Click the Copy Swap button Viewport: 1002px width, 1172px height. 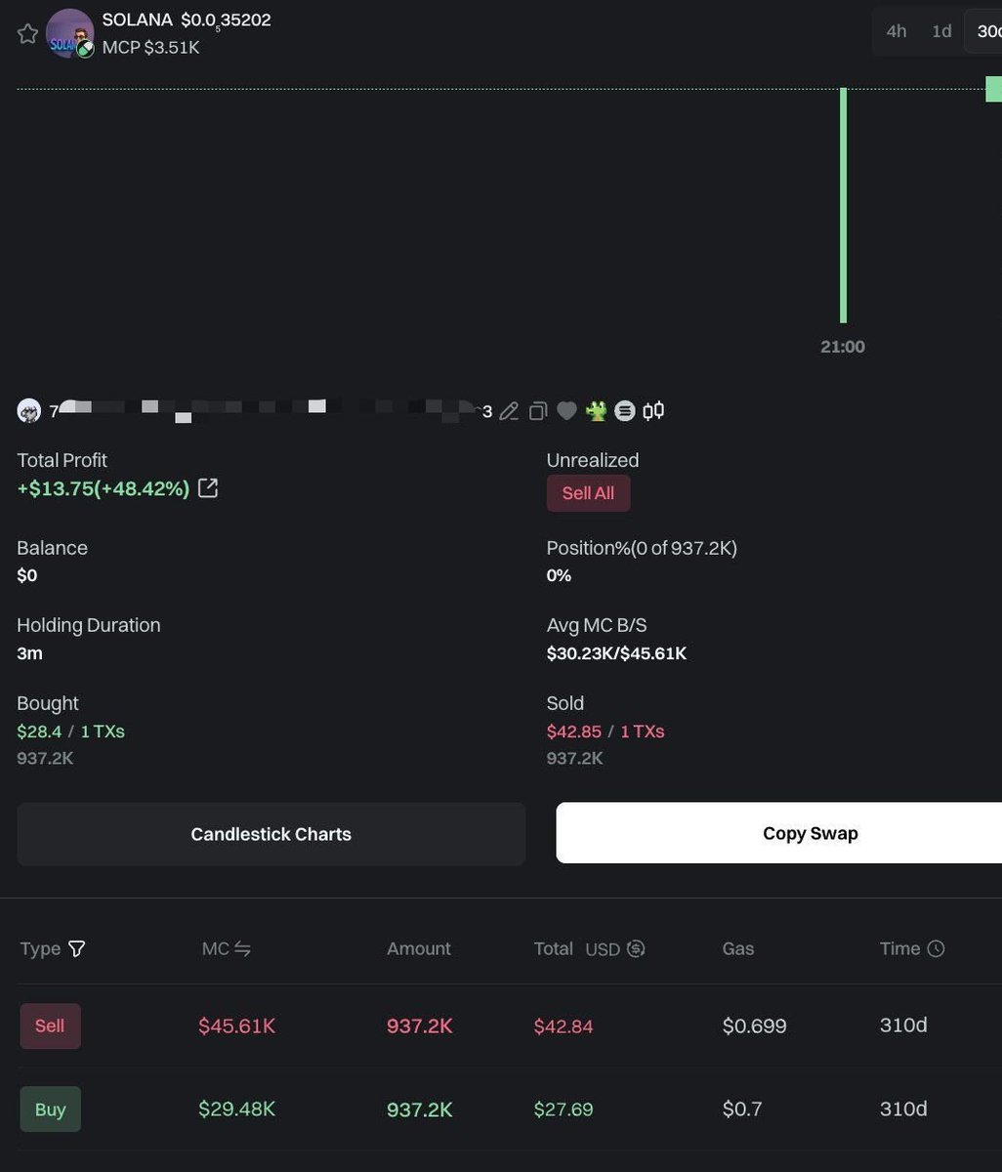[779, 833]
